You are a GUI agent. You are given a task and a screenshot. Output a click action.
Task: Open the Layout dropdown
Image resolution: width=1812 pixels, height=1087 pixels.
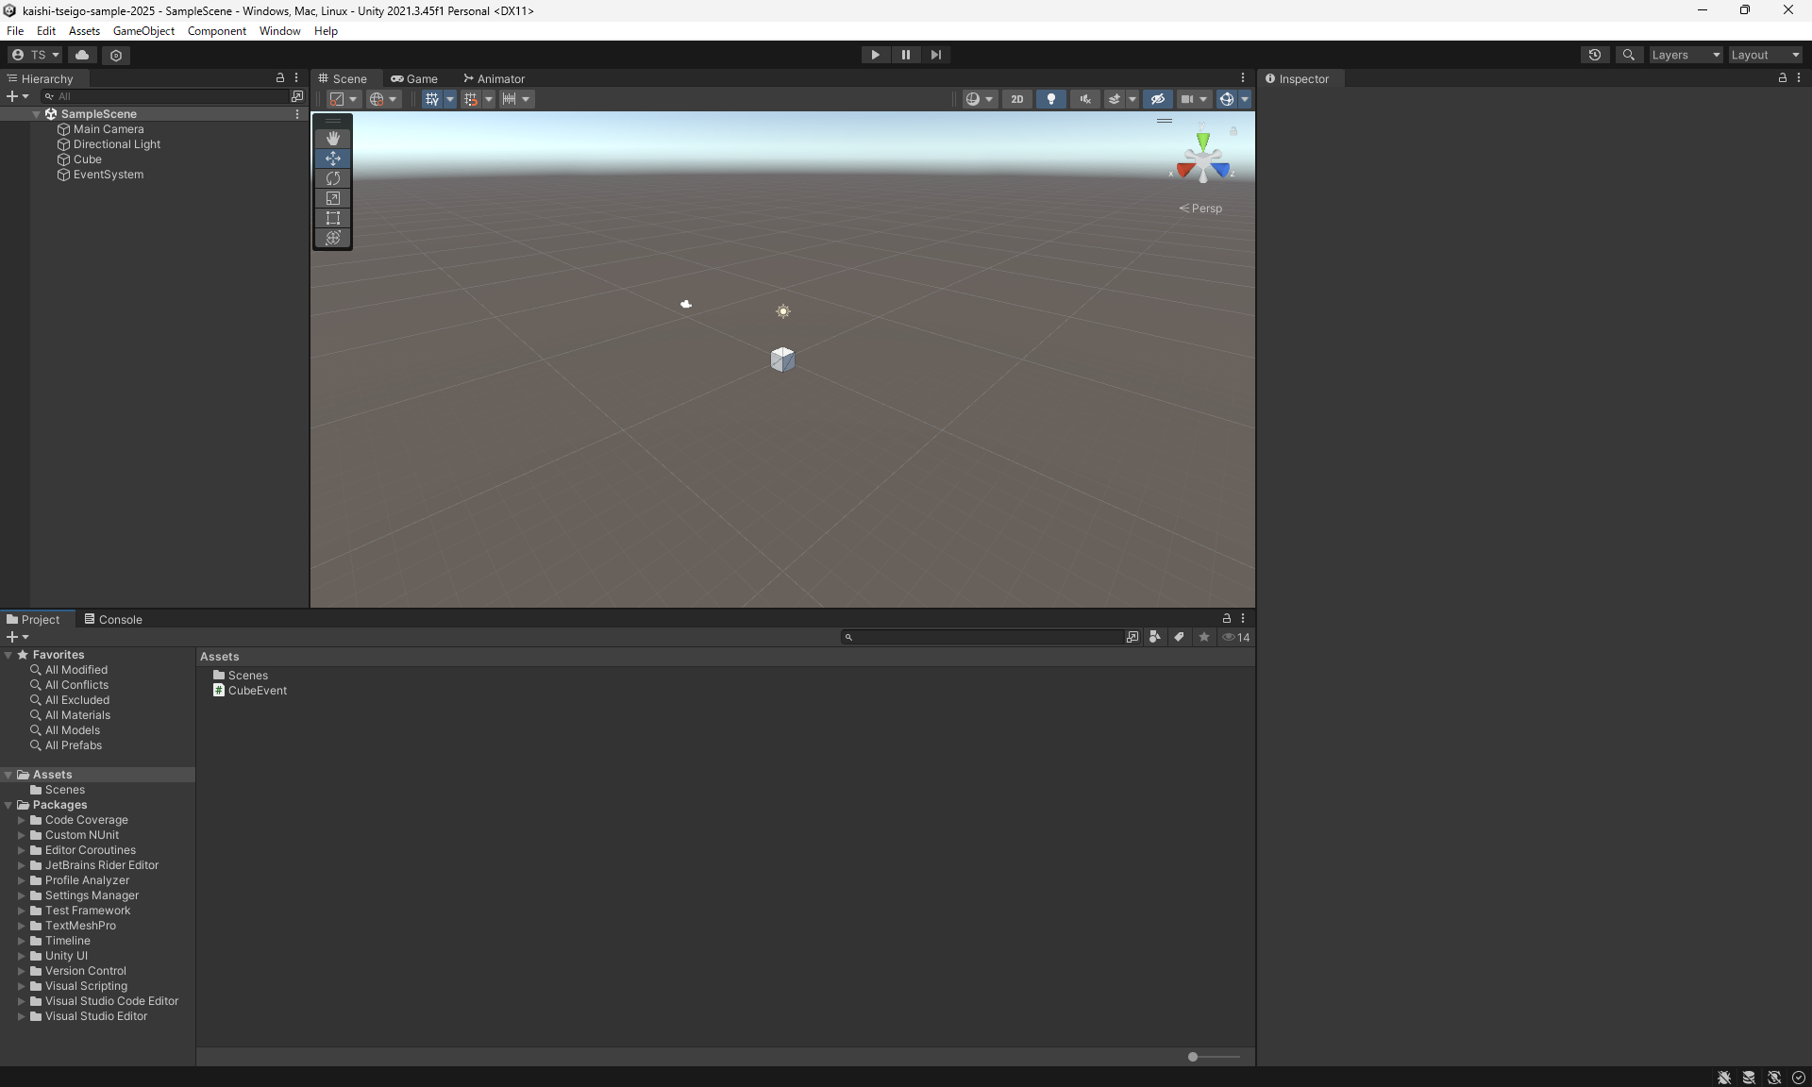[x=1765, y=55]
